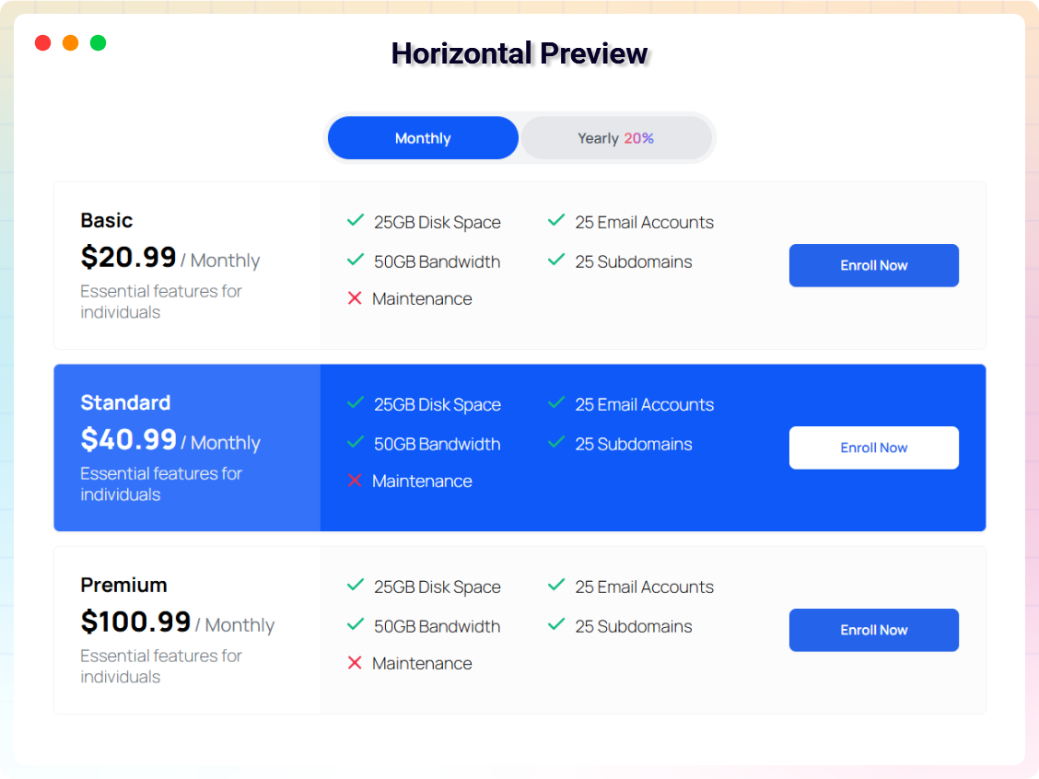Click the Basic plan title
Screen dimensions: 1039x779
tap(106, 220)
